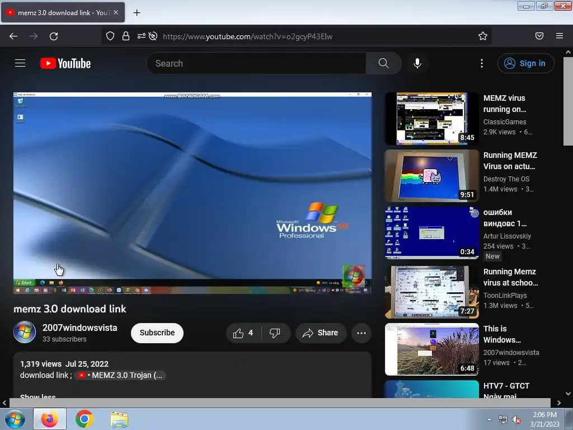Click the video player to pause playback

192,193
